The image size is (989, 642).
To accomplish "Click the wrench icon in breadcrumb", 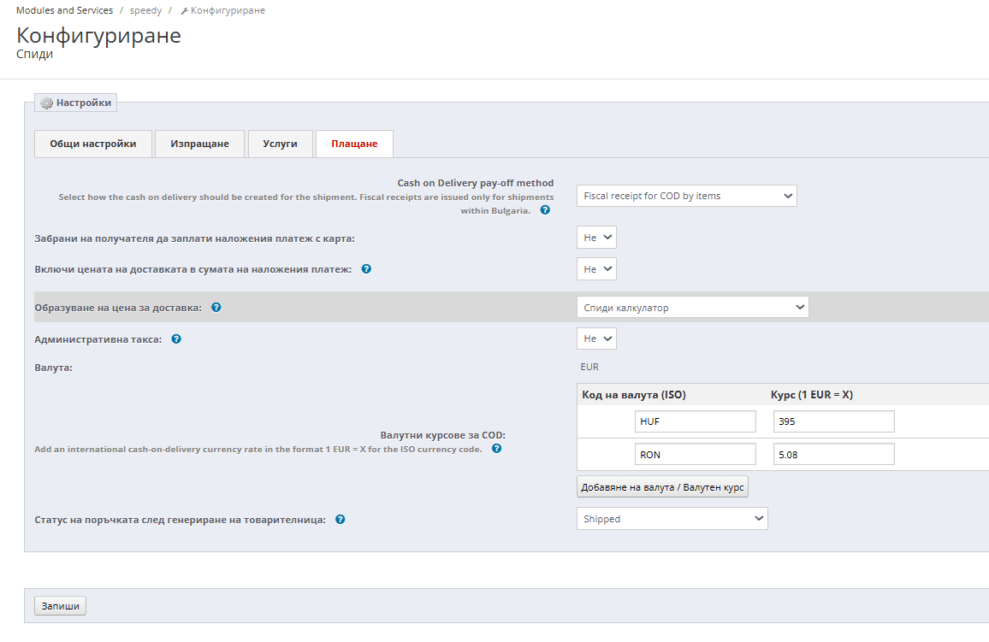I will coord(184,11).
